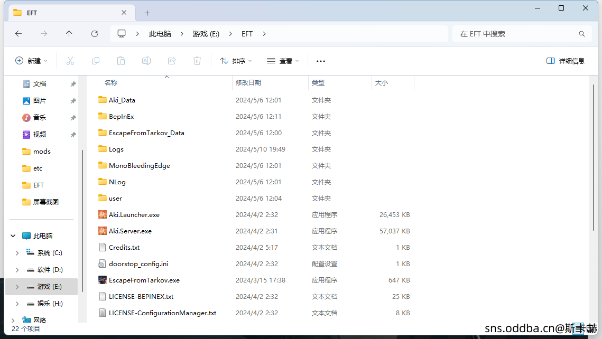
Task: Select the Credits.txt file icon
Action: tap(102, 247)
